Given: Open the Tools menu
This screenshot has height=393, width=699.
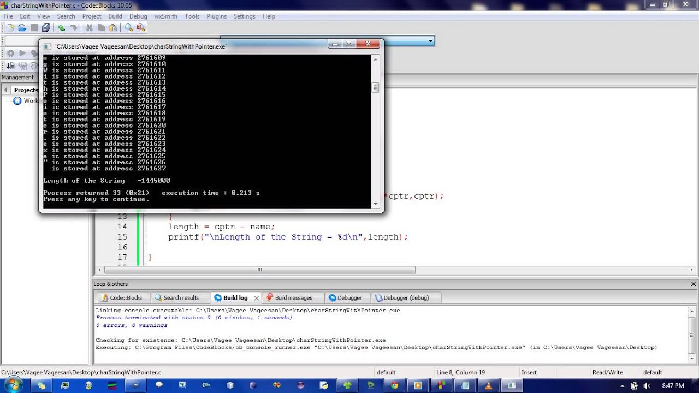Looking at the screenshot, I should pyautogui.click(x=192, y=16).
